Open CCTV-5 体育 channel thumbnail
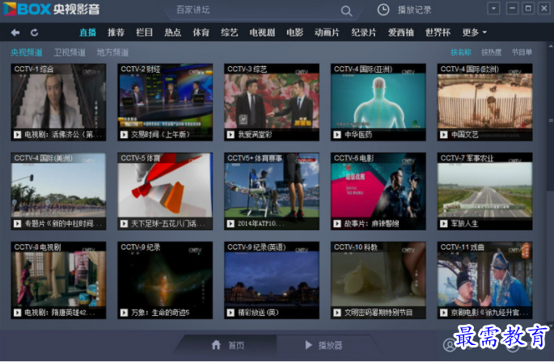This screenshot has height=362, width=554. tap(165, 191)
